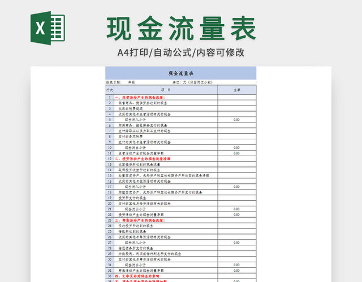Click row number 33 in 行次 column
The height and width of the screenshot is (282, 362).
[x=110, y=276]
